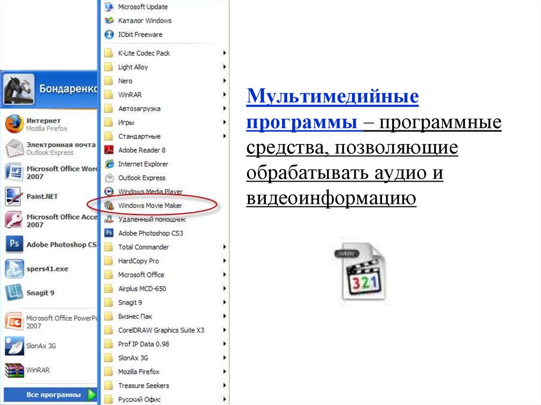Open Windows Movie Maker icon

tap(109, 205)
